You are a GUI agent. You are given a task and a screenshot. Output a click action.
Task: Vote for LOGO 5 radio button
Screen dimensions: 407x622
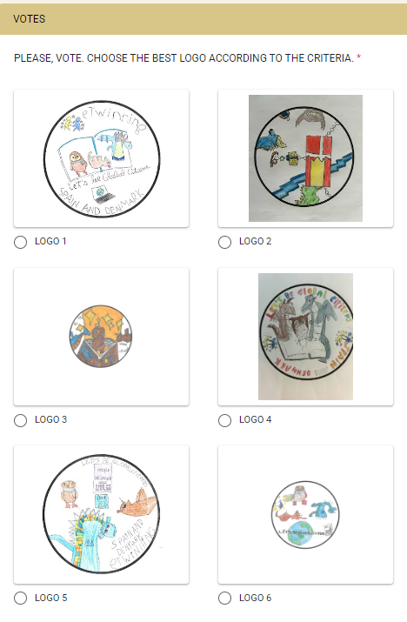point(20,598)
